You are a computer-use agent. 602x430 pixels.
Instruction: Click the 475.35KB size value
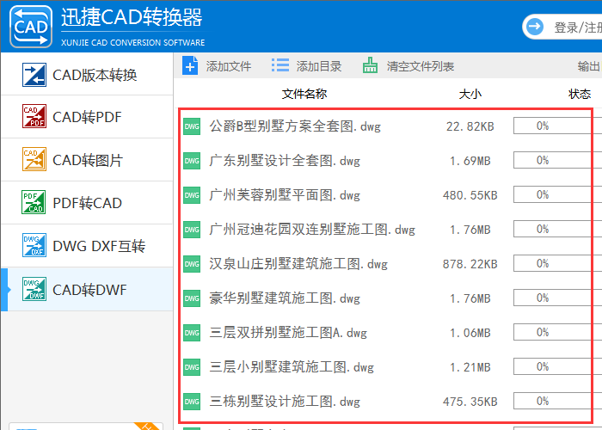pyautogui.click(x=470, y=402)
